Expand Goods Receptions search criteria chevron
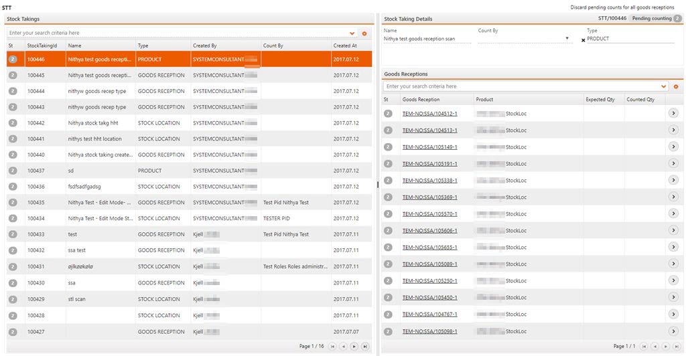The height and width of the screenshot is (356, 686). (x=664, y=86)
